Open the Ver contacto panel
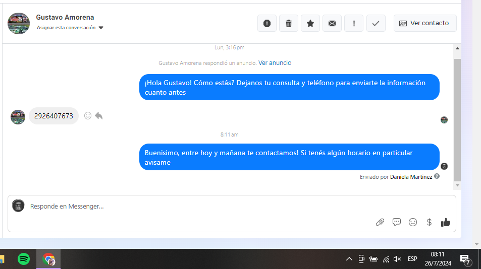The width and height of the screenshot is (481, 269). [x=424, y=23]
